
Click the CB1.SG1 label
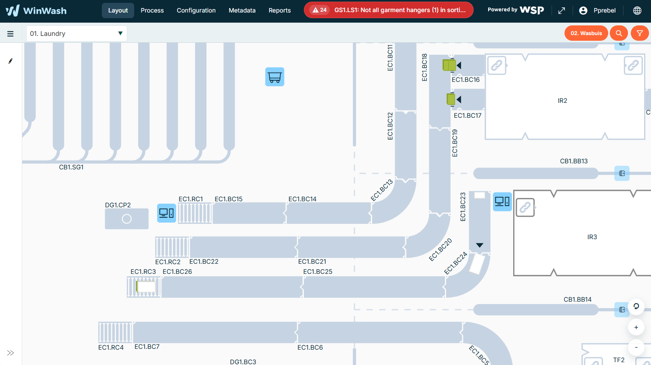click(x=71, y=167)
